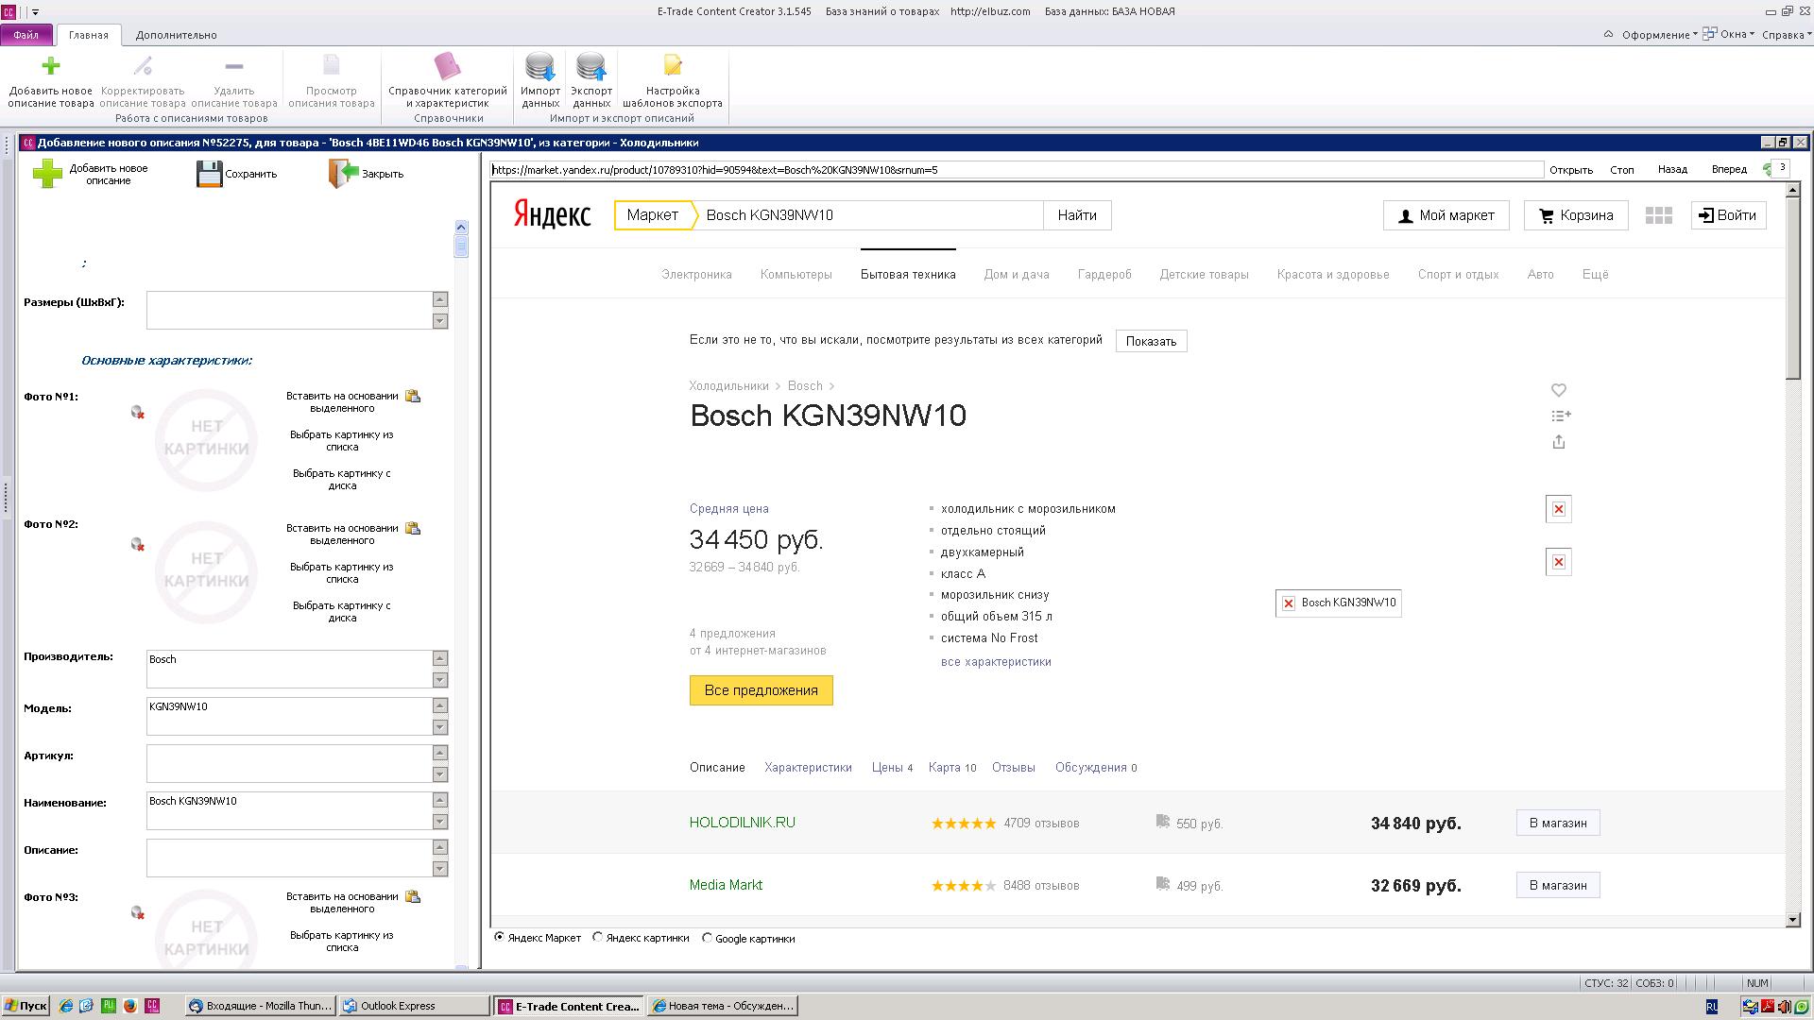Click the Media Markt delivery truck icon
The width and height of the screenshot is (1814, 1020).
click(1163, 884)
